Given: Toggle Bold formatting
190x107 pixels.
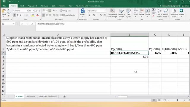Looking at the screenshot, I should point(15,15).
